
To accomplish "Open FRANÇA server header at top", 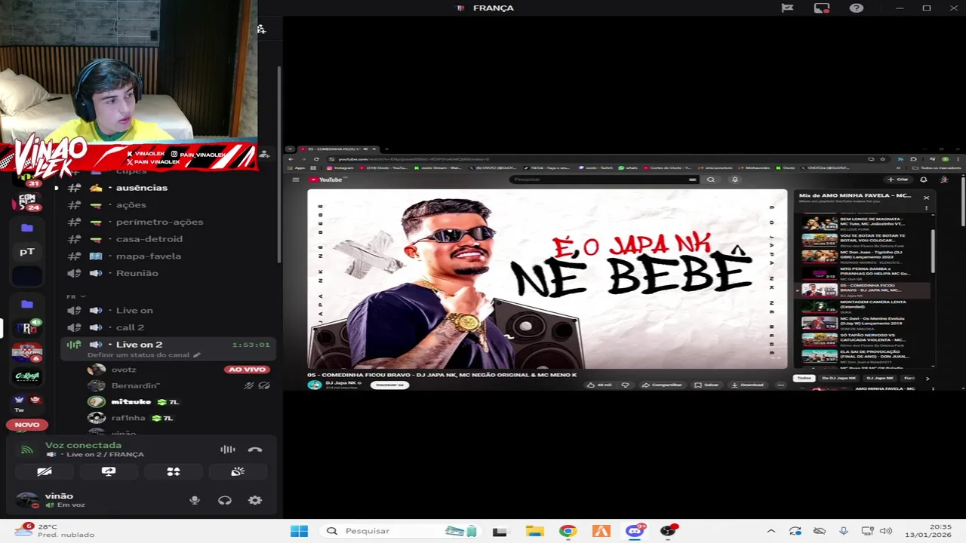I will [x=485, y=8].
